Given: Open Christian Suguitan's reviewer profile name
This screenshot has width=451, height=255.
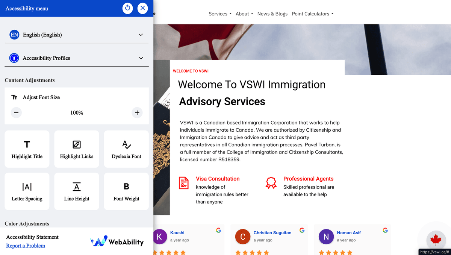Looking at the screenshot, I should click(x=272, y=233).
